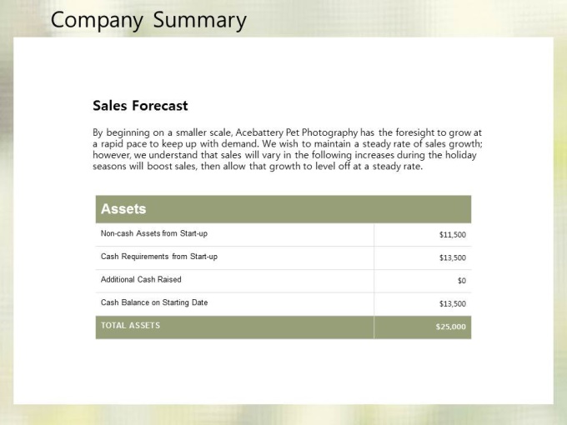The image size is (567, 425).
Task: Click the word Acebattery in the paragraph
Action: pos(263,132)
